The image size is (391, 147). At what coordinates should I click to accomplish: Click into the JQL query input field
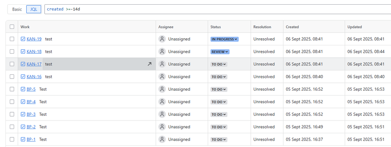pyautogui.click(x=218, y=9)
